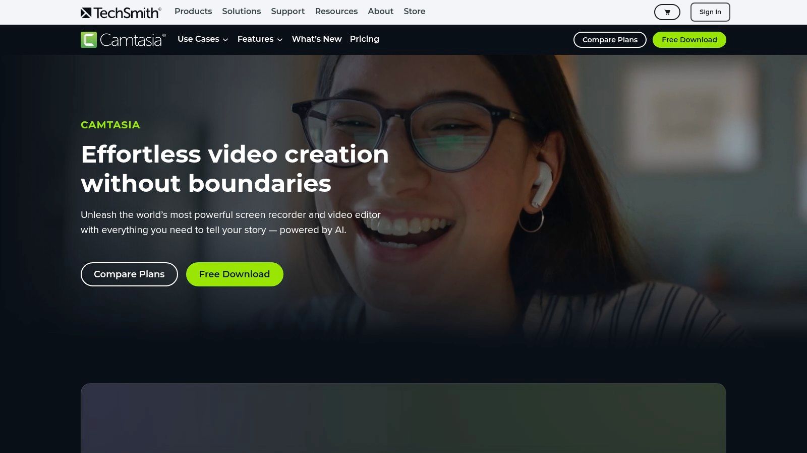The width and height of the screenshot is (807, 453).
Task: Open the What's New page
Action: tap(317, 39)
